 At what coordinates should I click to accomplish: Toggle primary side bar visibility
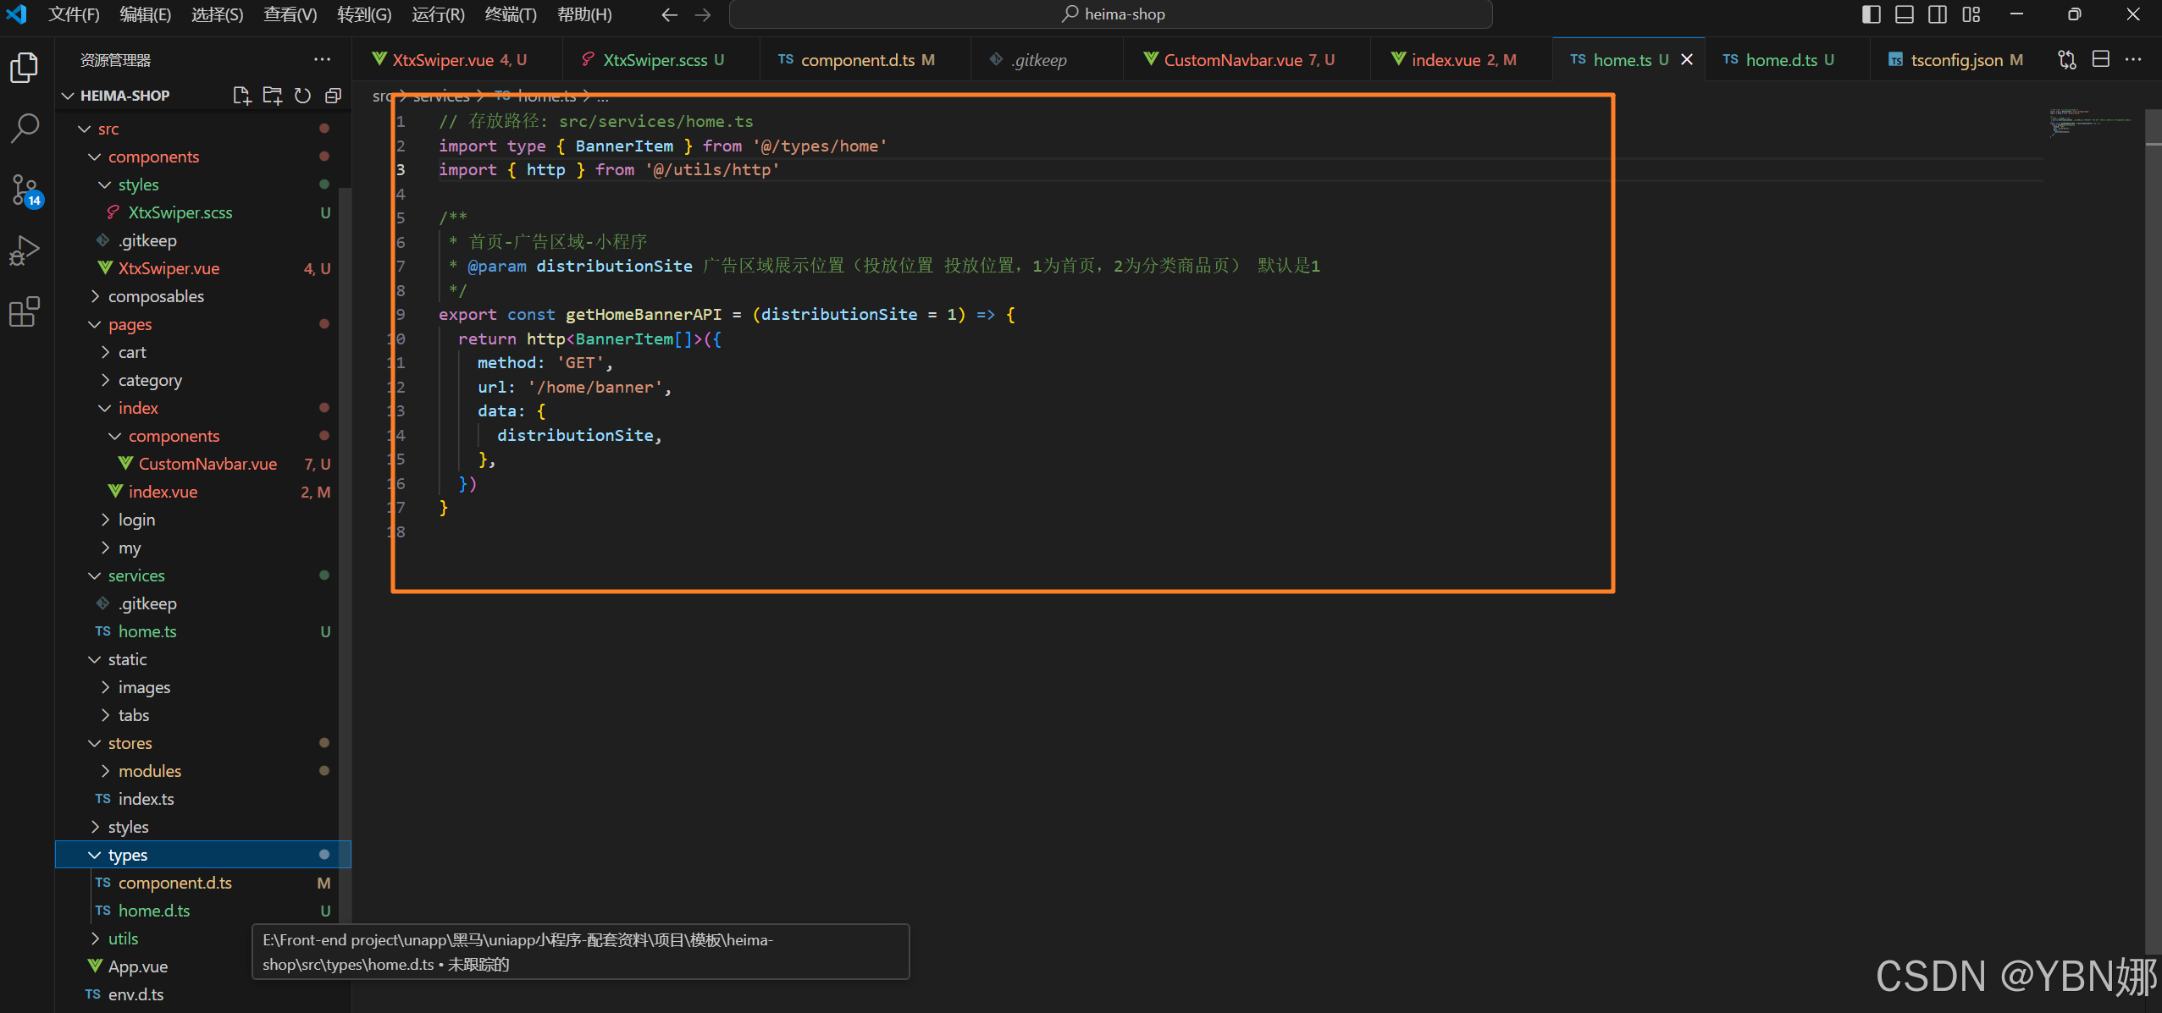click(x=1872, y=14)
